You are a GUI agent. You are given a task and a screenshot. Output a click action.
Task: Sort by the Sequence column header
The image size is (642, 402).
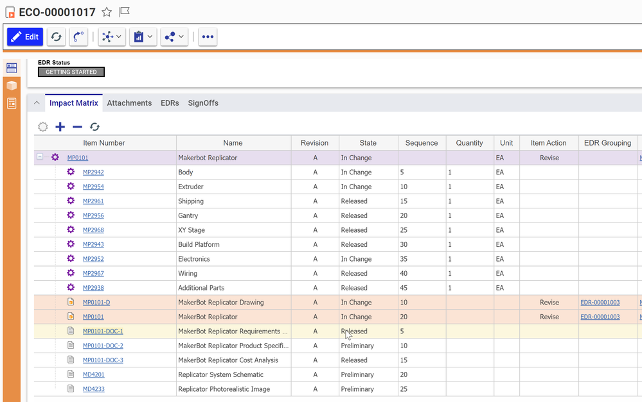pos(422,143)
